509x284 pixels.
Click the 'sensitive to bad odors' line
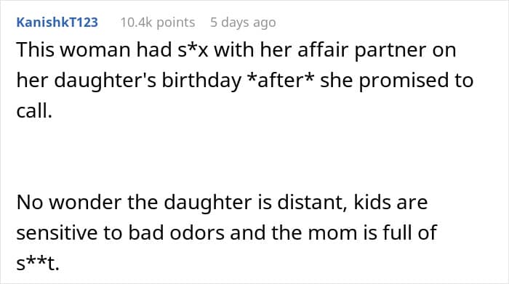click(x=227, y=232)
